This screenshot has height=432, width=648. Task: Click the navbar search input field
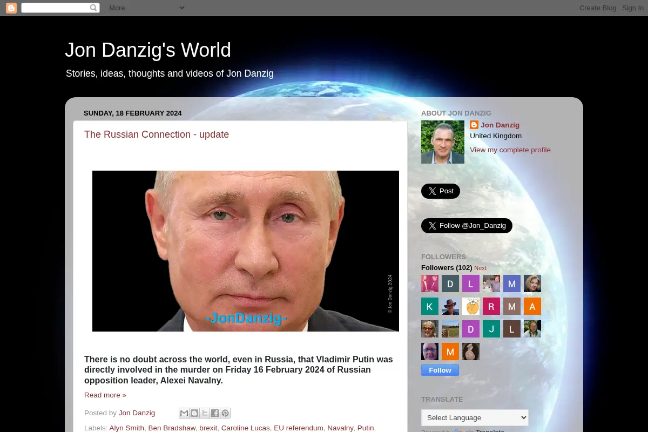point(55,8)
